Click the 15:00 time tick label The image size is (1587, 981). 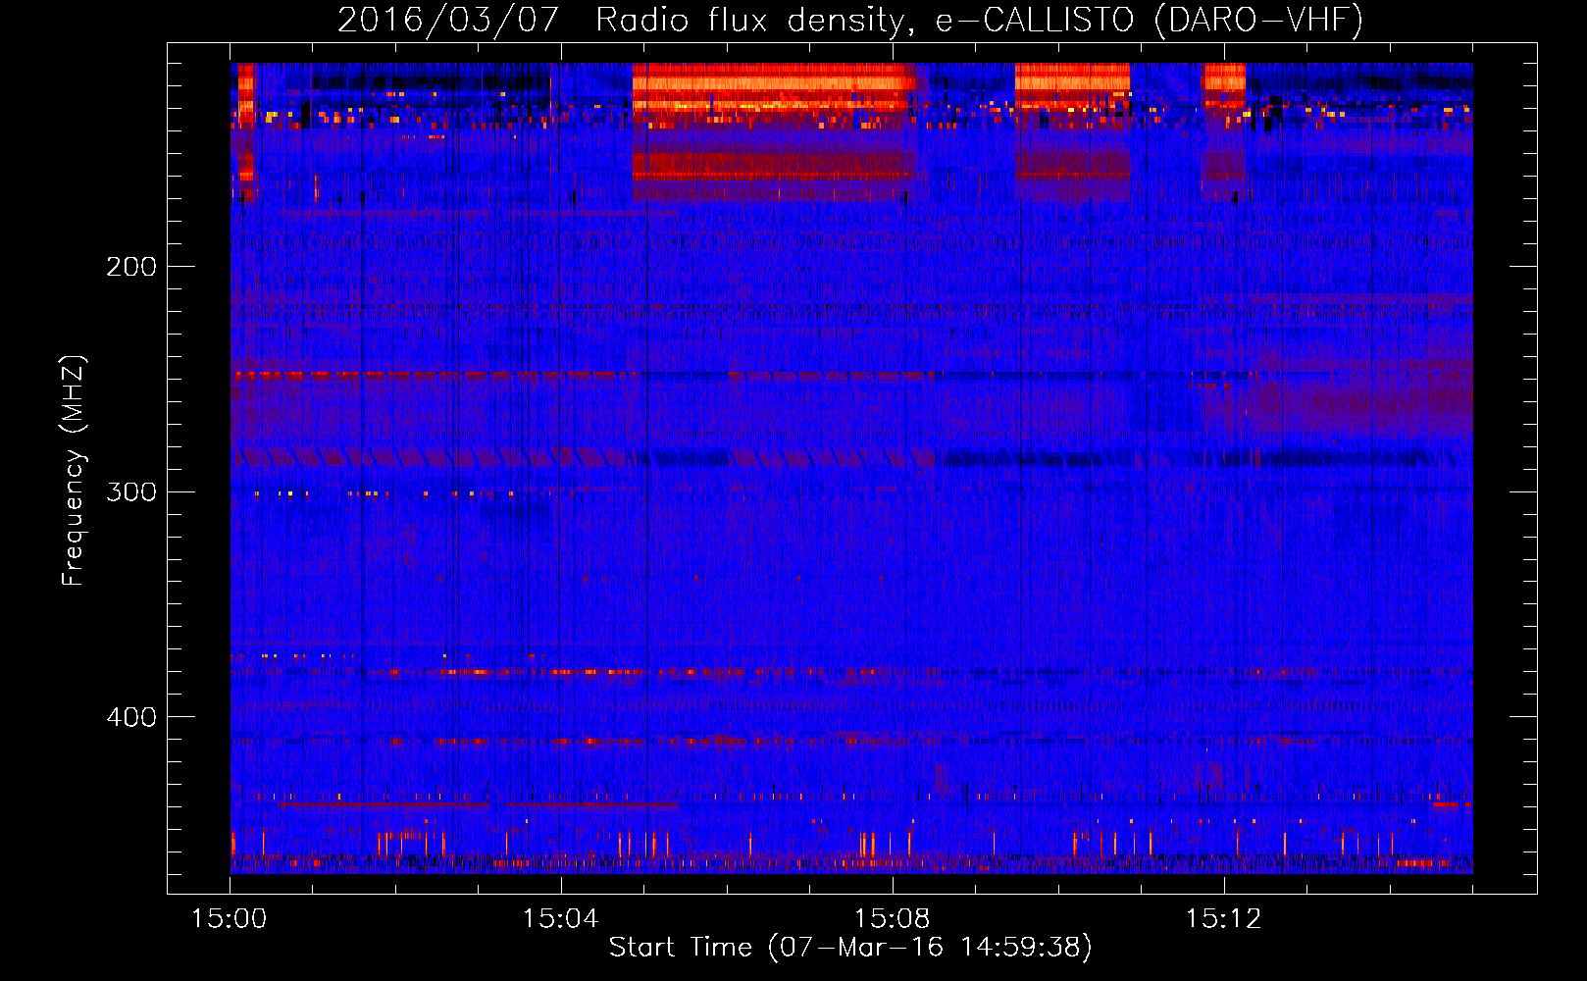coord(230,919)
